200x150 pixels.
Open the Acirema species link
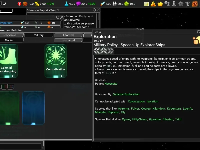(123, 109)
